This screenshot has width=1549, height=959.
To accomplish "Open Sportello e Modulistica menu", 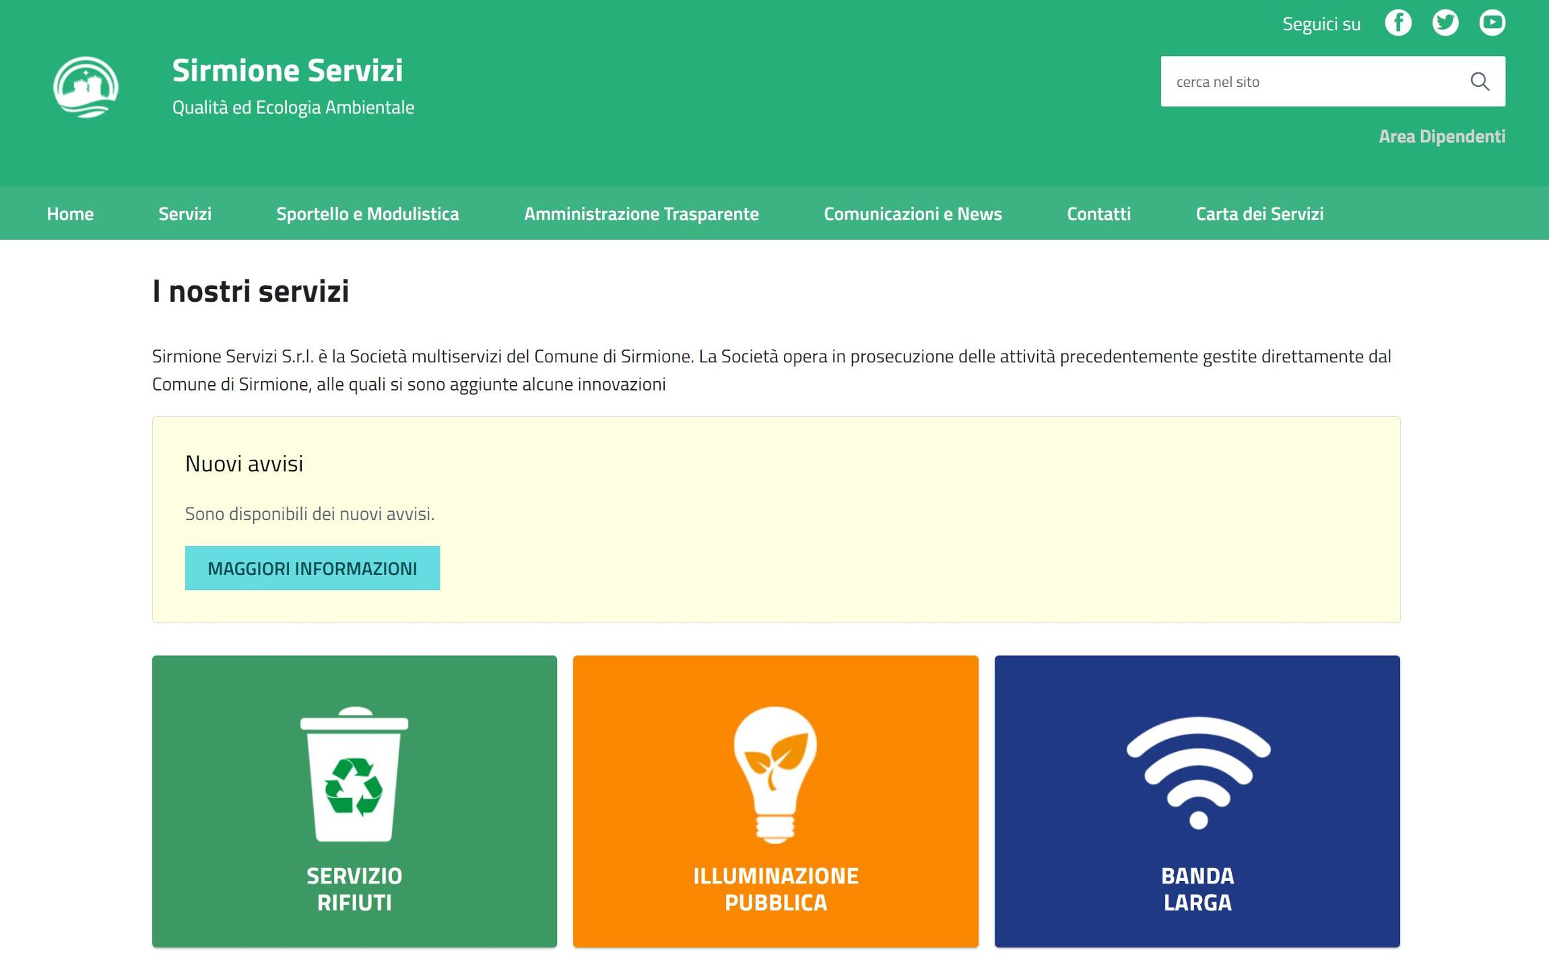I will pyautogui.click(x=368, y=214).
